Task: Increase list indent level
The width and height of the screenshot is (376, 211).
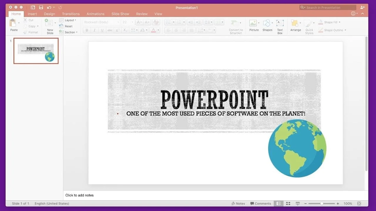Action: pyautogui.click(x=199, y=22)
